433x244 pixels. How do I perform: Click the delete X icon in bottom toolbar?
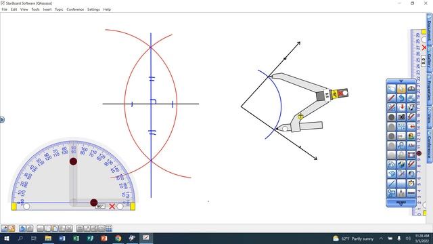(69, 228)
